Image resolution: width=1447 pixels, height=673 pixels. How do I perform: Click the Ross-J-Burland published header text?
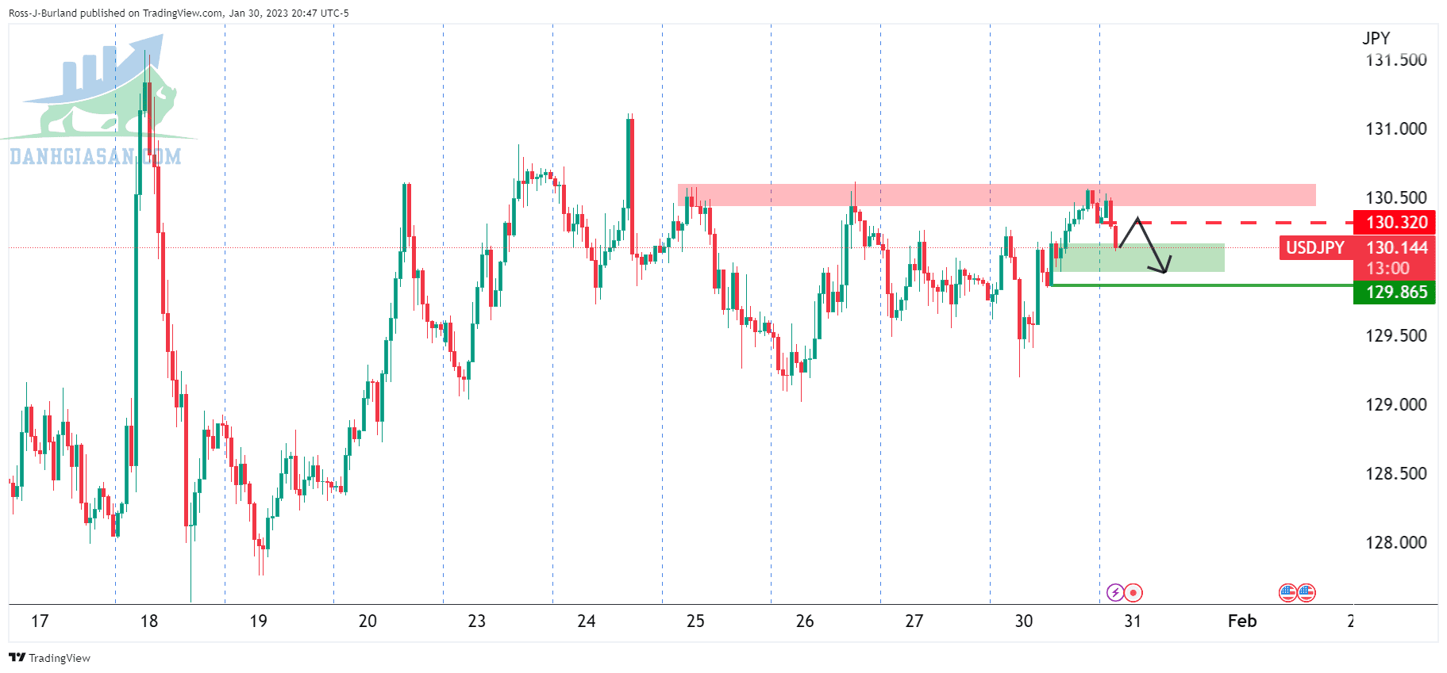(x=179, y=13)
